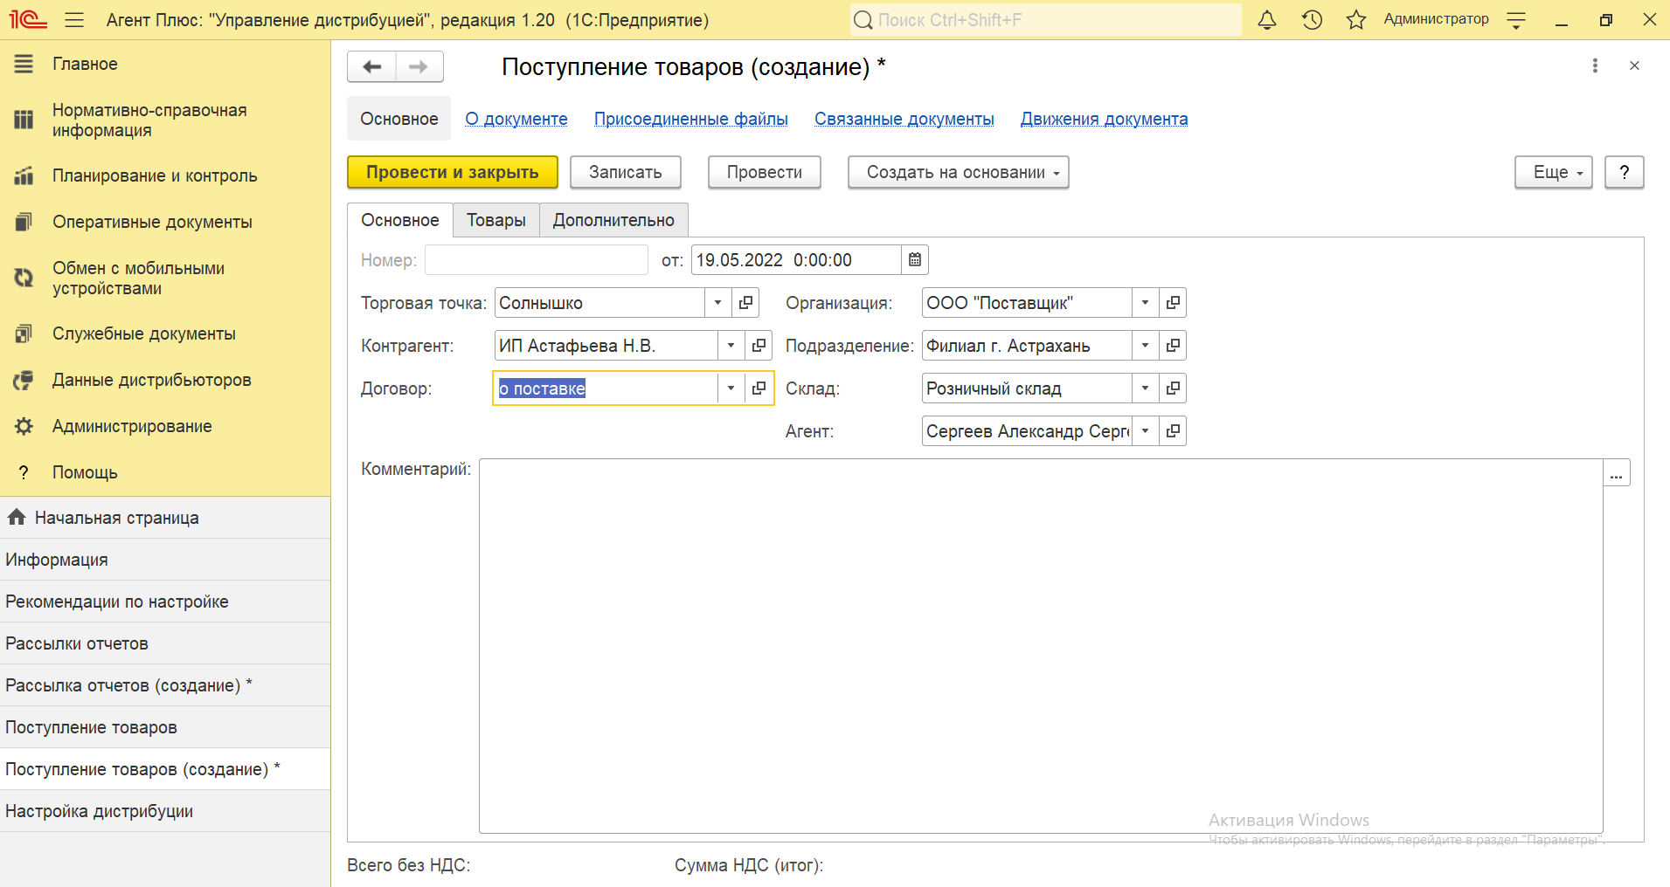Viewport: 1670px width, 887px height.
Task: Switch to the Дополнительно tab
Action: 613,220
